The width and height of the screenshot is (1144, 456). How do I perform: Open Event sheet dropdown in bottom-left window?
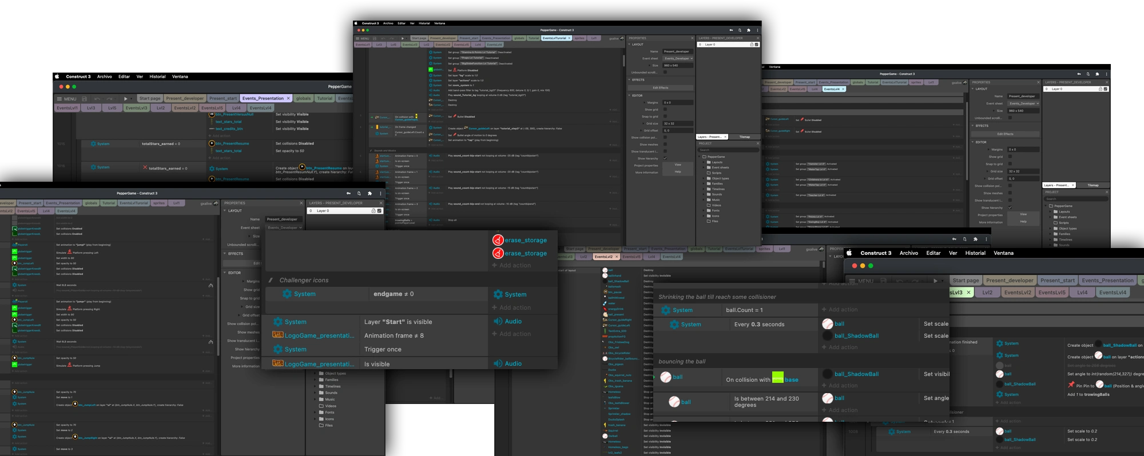coord(284,227)
